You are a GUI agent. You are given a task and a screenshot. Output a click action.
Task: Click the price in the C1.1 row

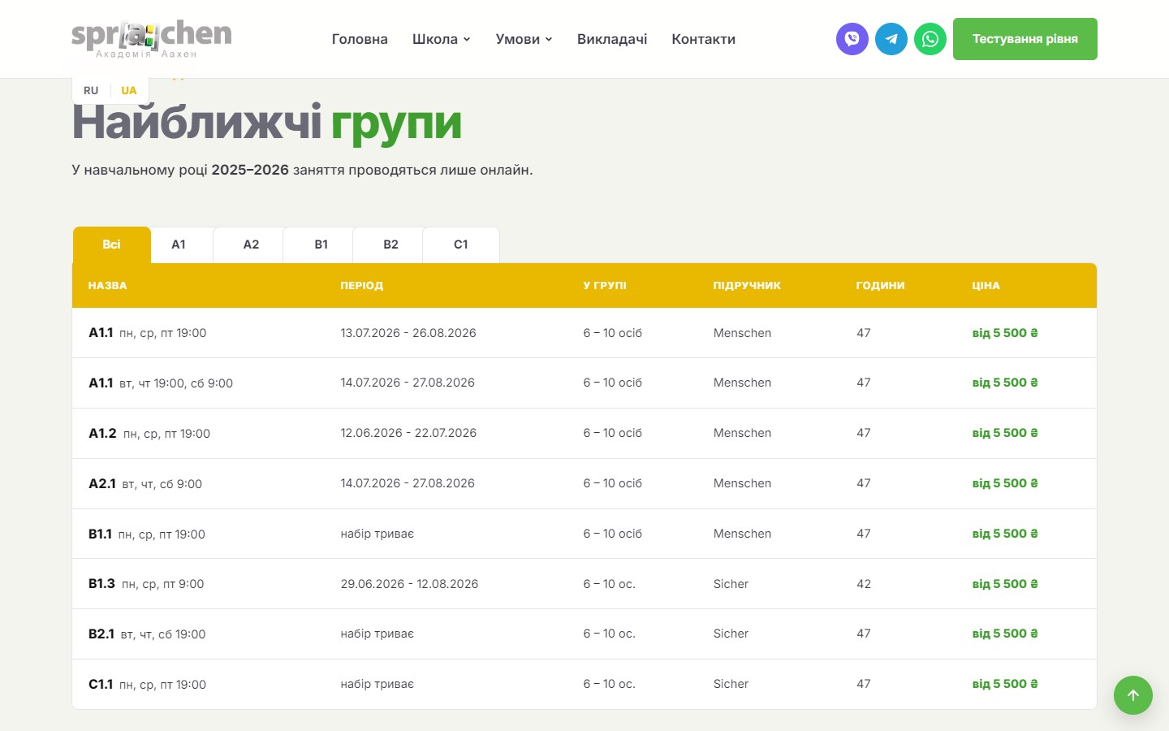(x=1005, y=684)
